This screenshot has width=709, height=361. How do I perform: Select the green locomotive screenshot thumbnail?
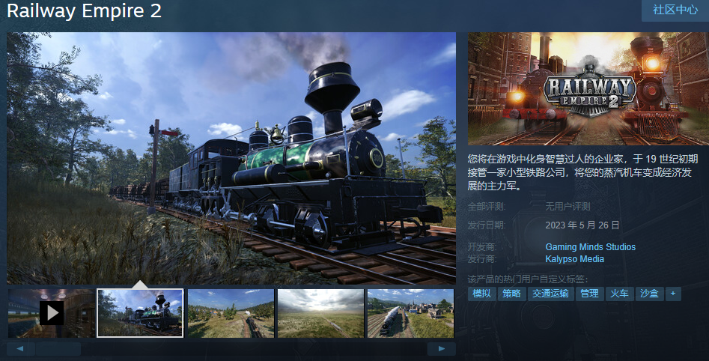(x=140, y=313)
